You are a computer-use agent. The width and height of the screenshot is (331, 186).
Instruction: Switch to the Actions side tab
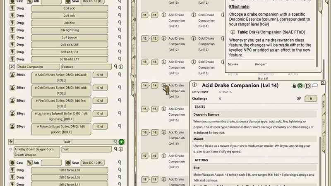[132, 85]
